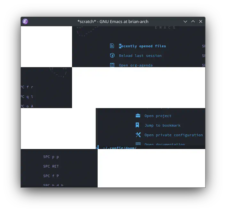Select Reload last session
The image size is (226, 212).
click(x=140, y=56)
